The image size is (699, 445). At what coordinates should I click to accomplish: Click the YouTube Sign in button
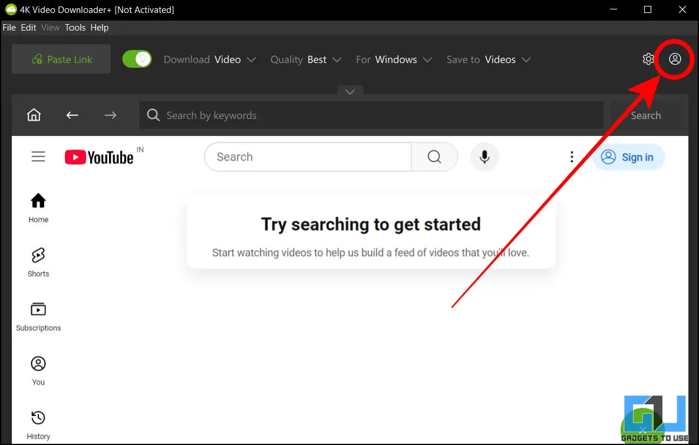point(628,157)
